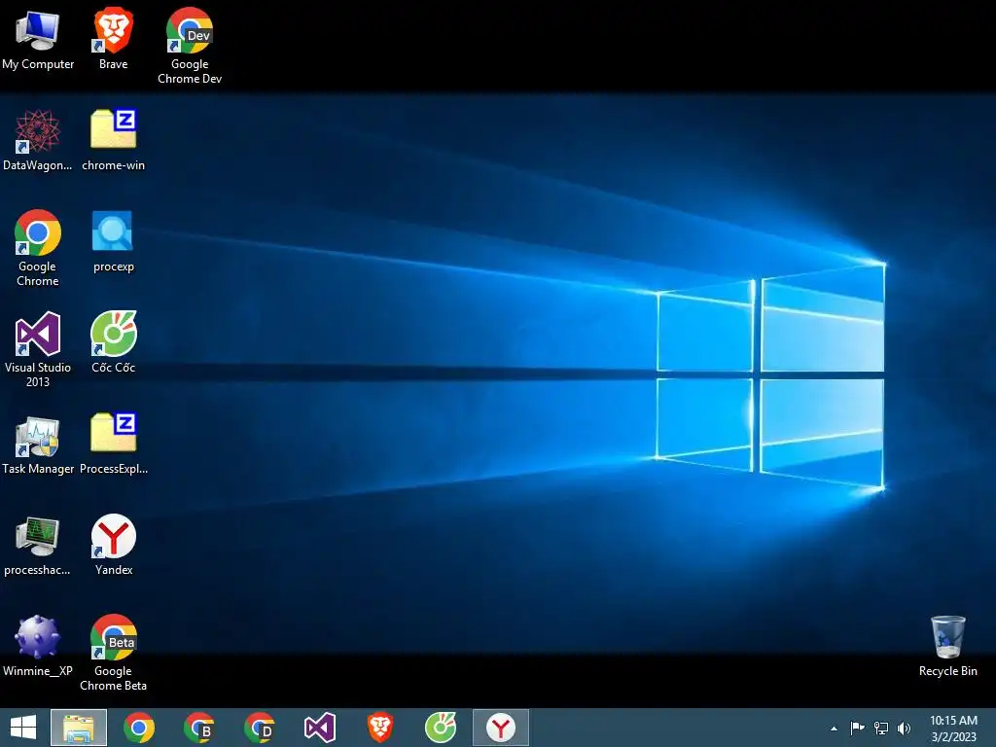The height and width of the screenshot is (747, 996).
Task: Select the My Computer desktop icon
Action: click(38, 40)
